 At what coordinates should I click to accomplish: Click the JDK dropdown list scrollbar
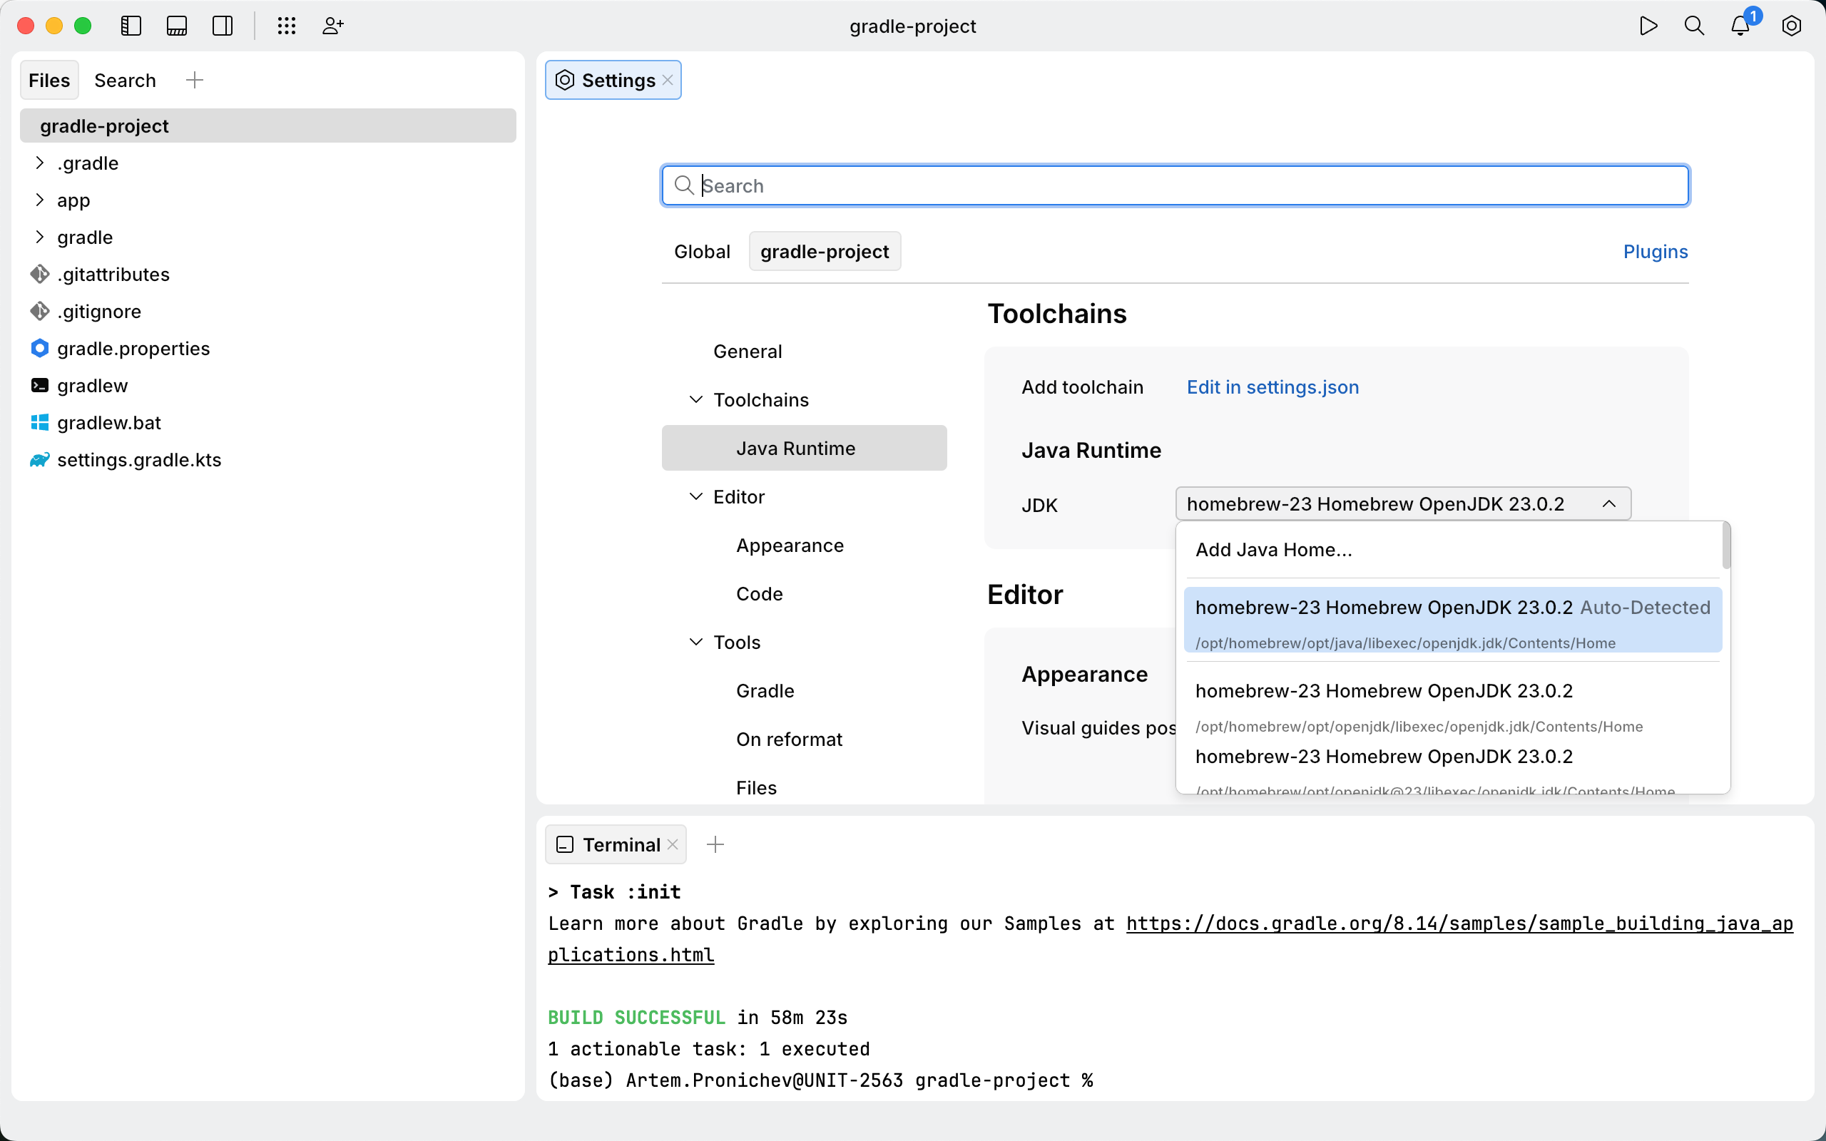point(1726,546)
